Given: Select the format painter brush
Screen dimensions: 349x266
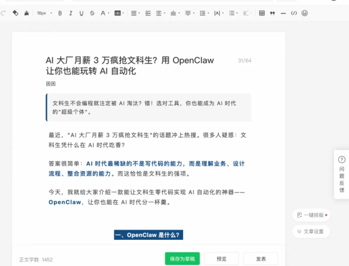Looking at the screenshot, I should [x=27, y=13].
